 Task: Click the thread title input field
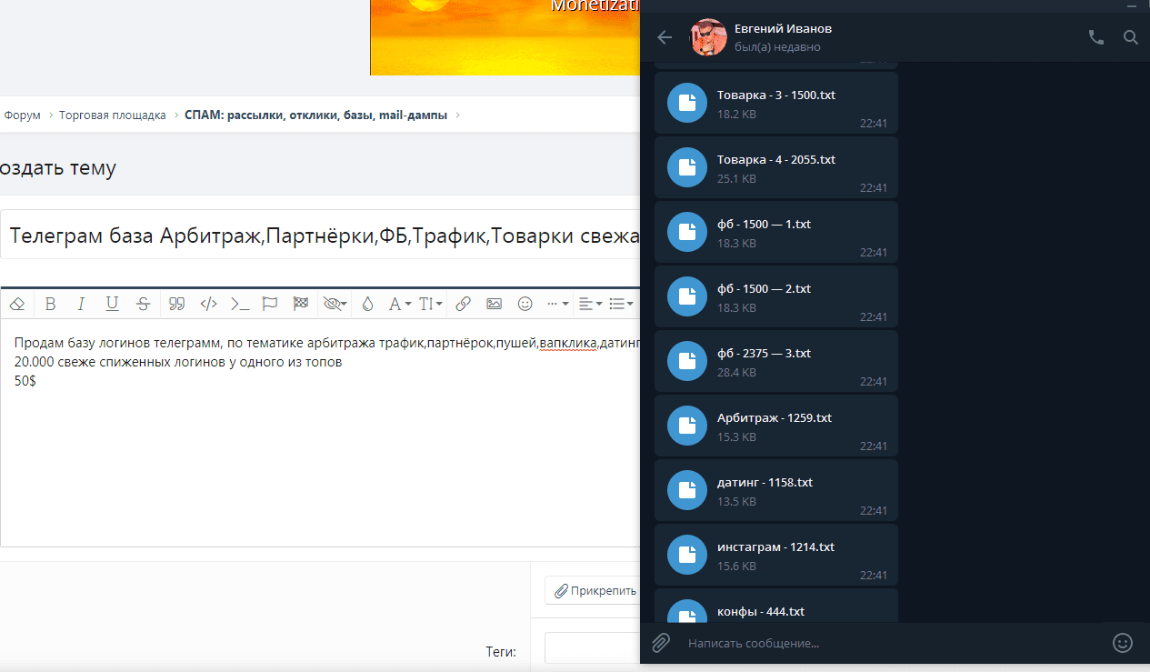(321, 236)
